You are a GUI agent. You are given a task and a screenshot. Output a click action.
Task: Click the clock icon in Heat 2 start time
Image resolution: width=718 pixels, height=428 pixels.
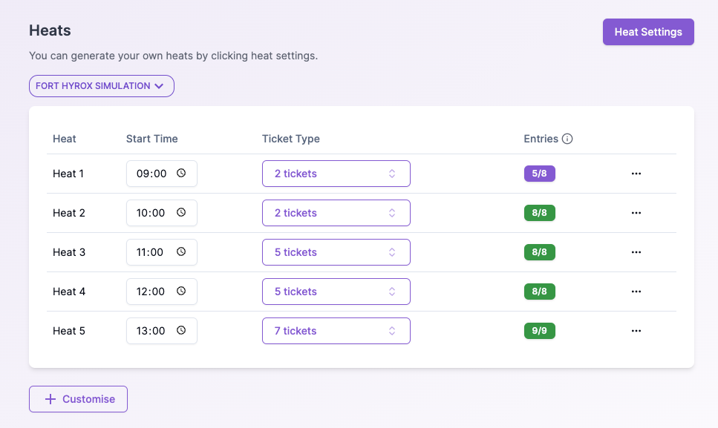[x=181, y=213]
